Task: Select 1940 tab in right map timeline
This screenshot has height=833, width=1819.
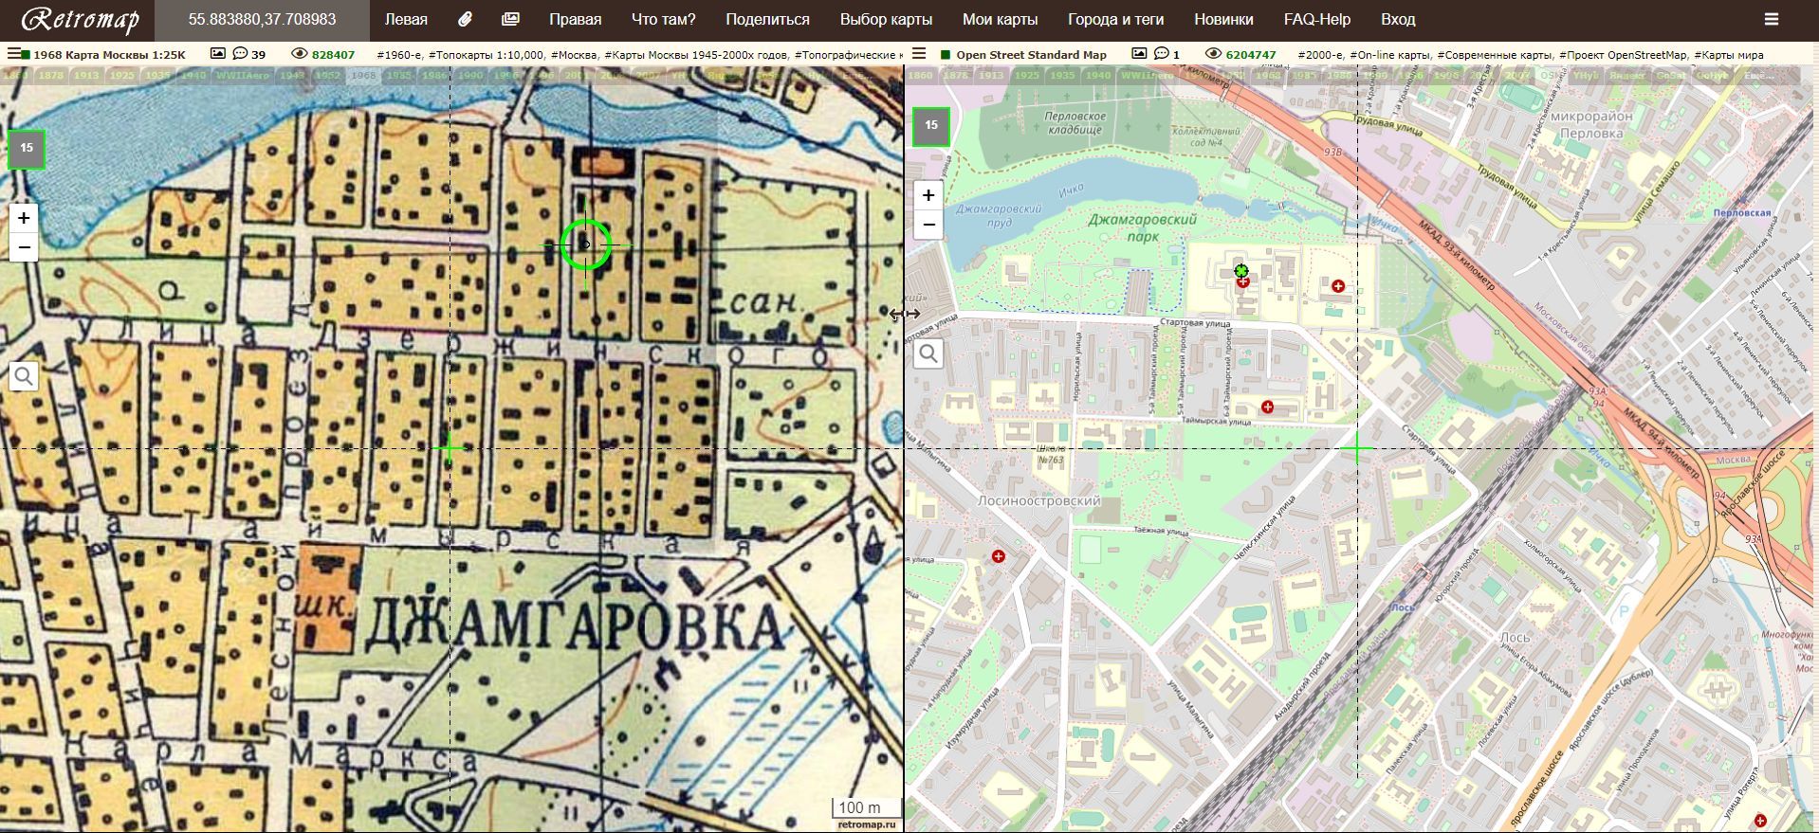Action: pos(1098,75)
